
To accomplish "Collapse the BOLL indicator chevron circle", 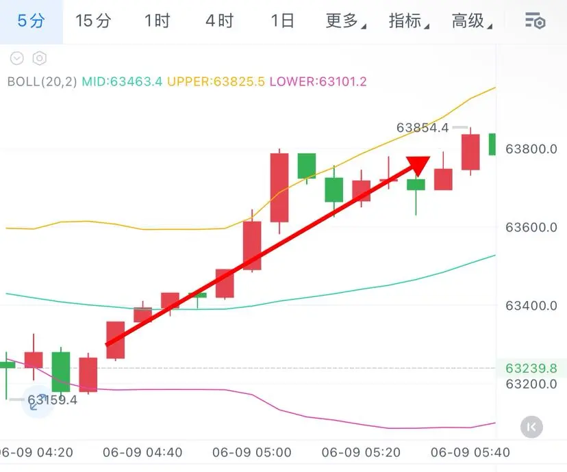I will click(17, 58).
